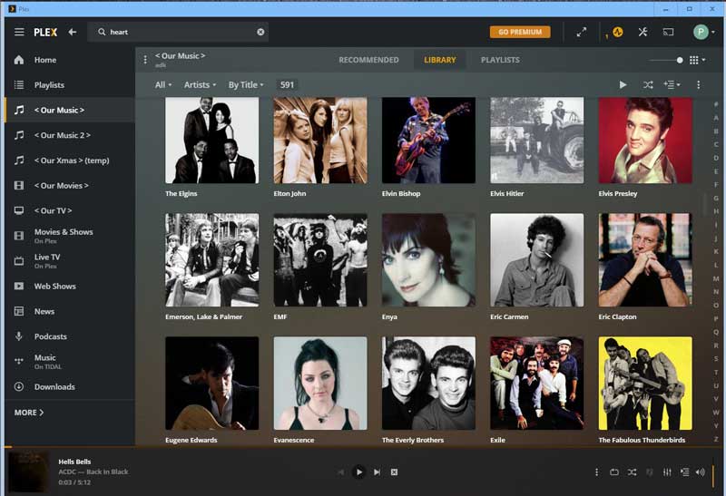Switch to the Recommended tab
The height and width of the screenshot is (496, 726).
pyautogui.click(x=368, y=60)
